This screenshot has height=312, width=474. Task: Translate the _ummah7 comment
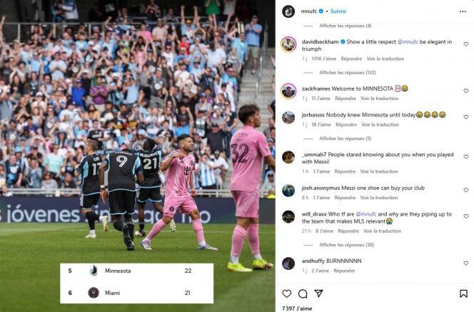click(379, 171)
